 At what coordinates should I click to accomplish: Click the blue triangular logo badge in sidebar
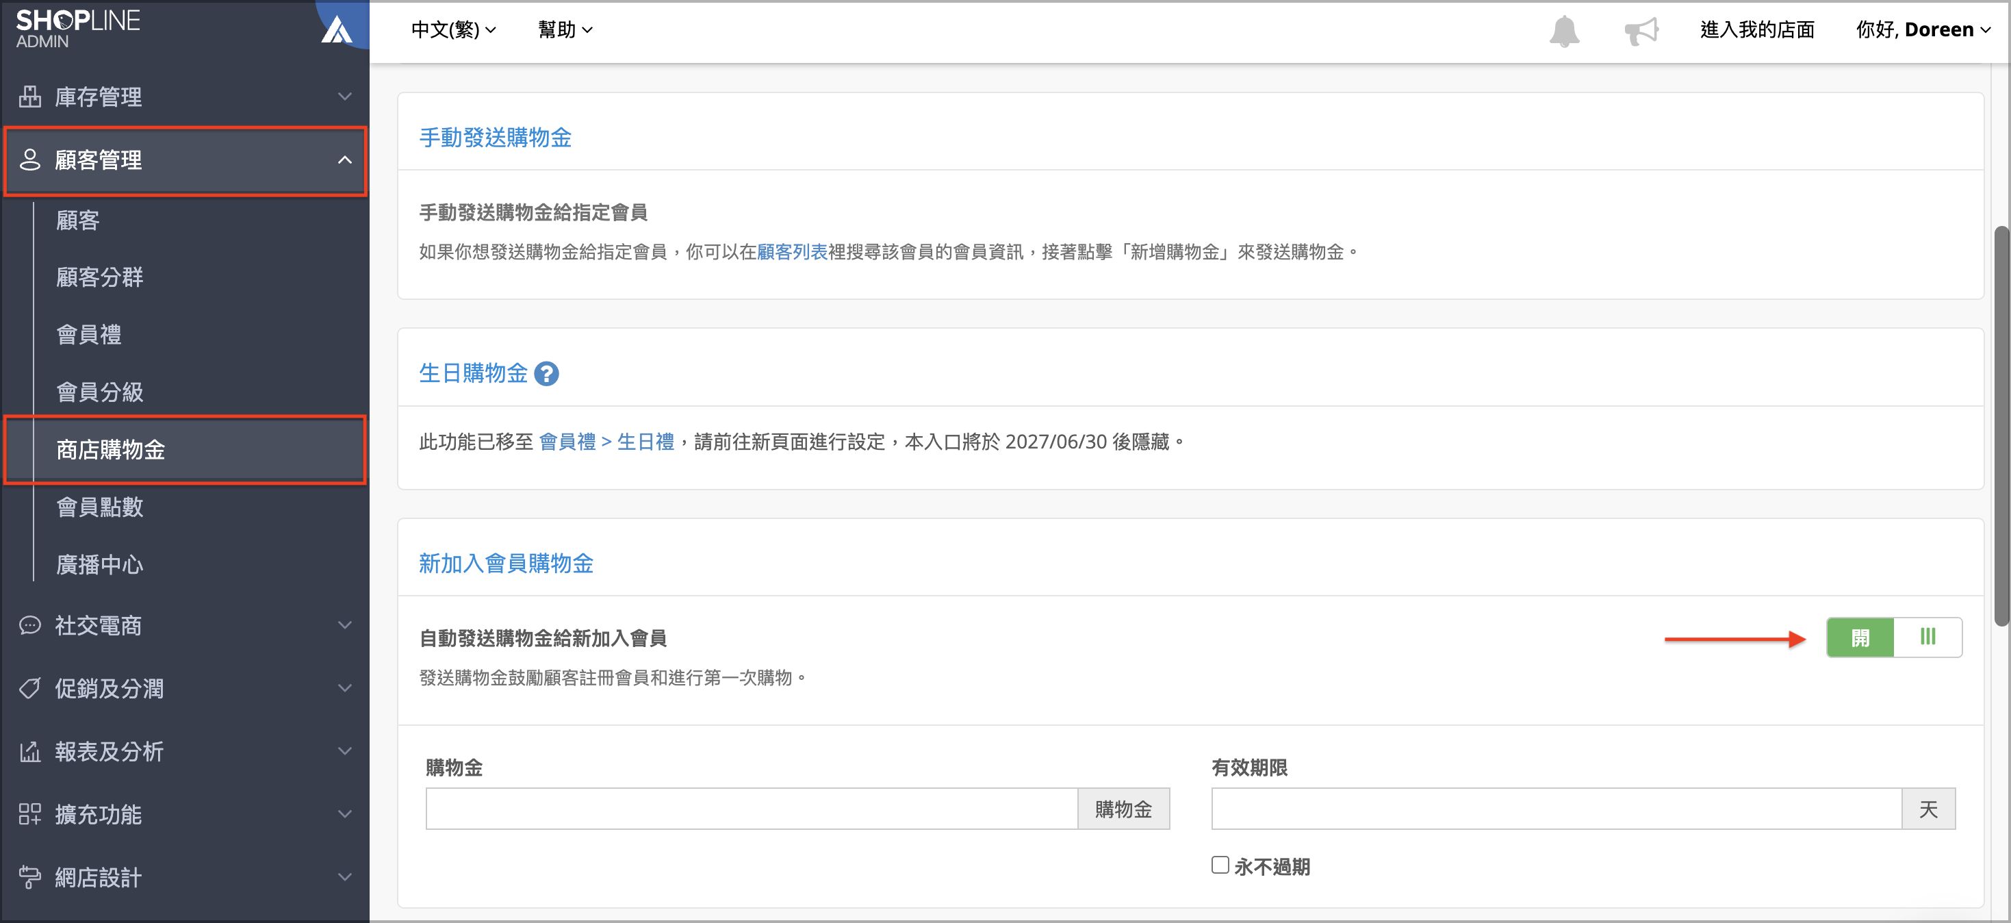click(x=337, y=29)
